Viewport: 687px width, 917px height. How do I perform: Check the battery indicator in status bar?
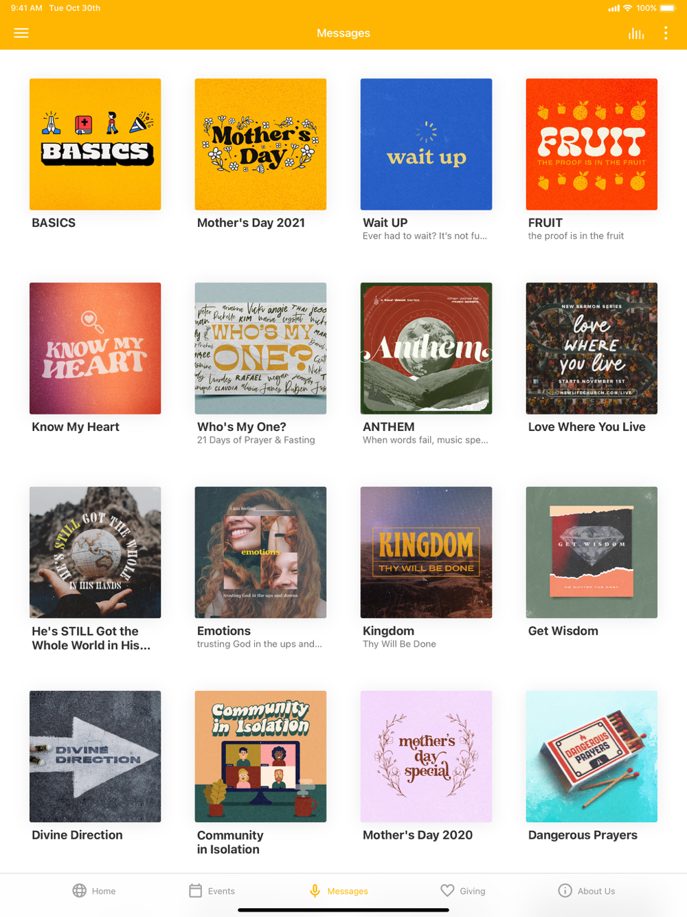668,8
